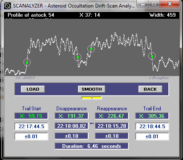Select the Trail Start green marker on graph
The height and width of the screenshot is (160, 183).
coord(27,63)
